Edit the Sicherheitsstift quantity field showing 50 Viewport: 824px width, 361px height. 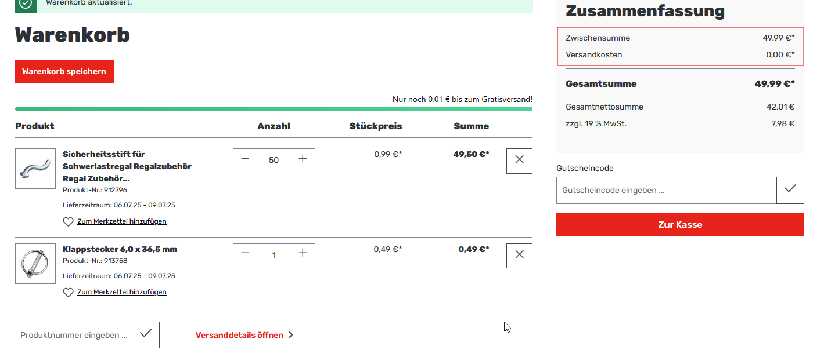coord(274,160)
